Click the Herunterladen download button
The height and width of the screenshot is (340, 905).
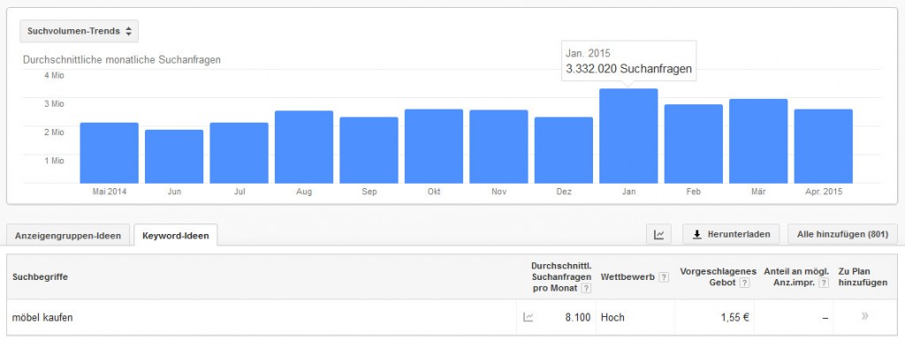coord(731,235)
